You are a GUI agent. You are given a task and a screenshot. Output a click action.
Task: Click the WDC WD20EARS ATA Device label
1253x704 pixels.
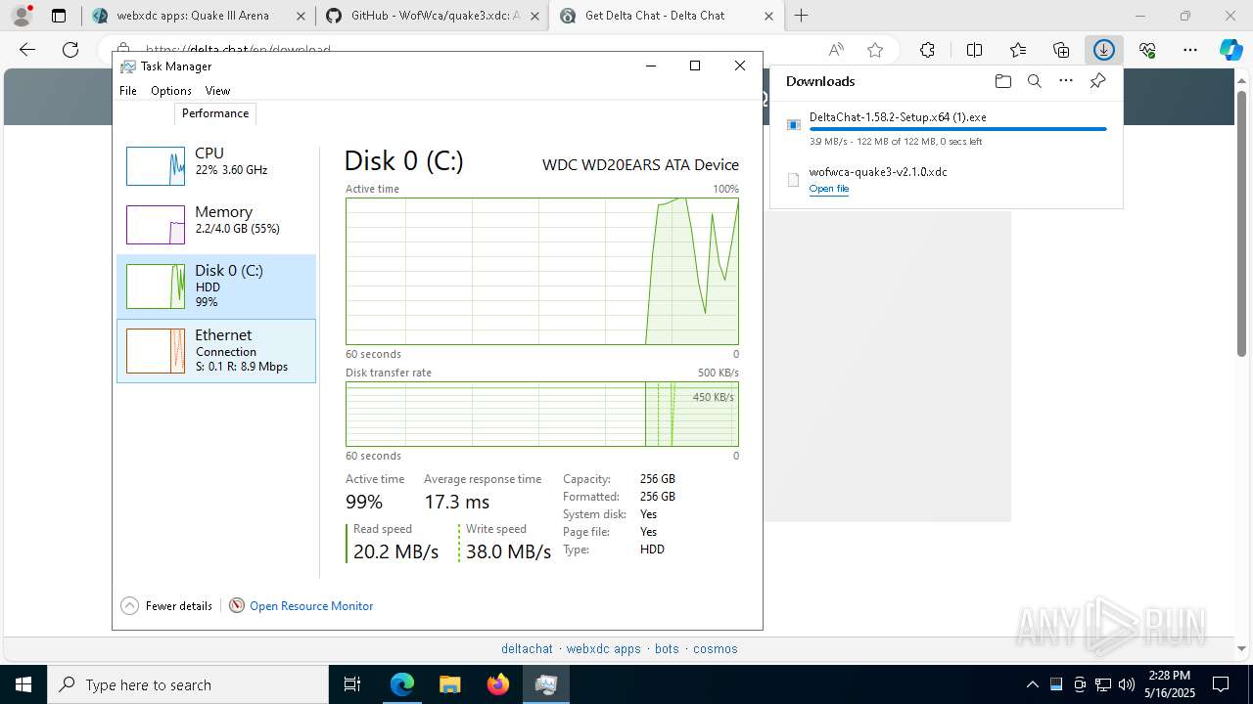coord(640,165)
